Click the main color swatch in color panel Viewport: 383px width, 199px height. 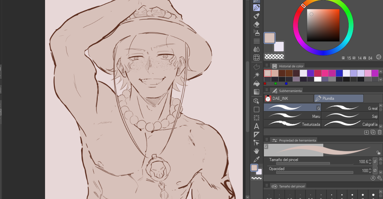(270, 38)
